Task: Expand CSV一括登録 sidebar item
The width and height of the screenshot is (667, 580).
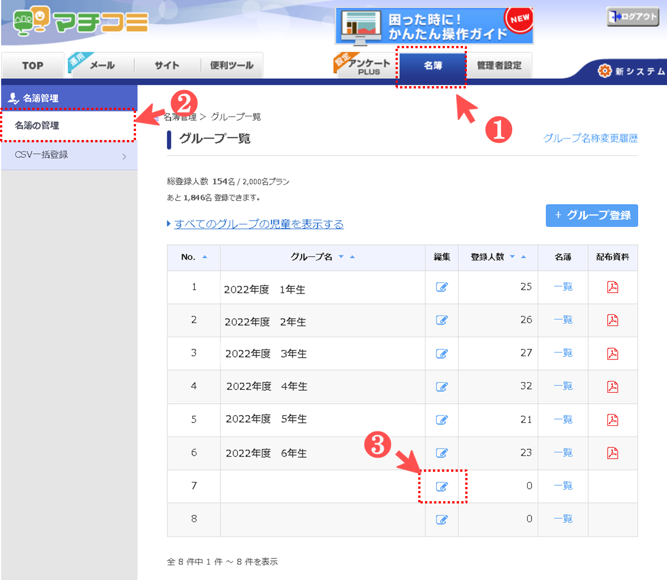Action: pos(69,155)
